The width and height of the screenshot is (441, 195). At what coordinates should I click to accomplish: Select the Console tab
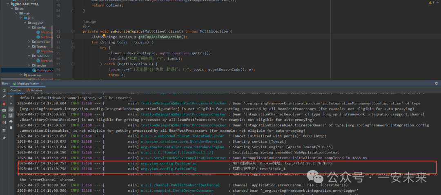click(16, 90)
